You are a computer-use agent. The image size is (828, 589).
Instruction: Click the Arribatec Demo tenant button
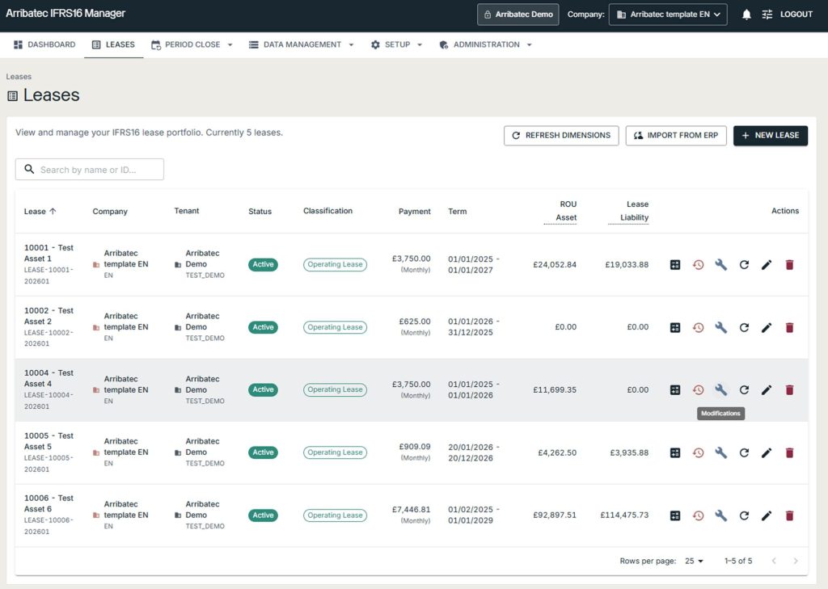pyautogui.click(x=518, y=15)
